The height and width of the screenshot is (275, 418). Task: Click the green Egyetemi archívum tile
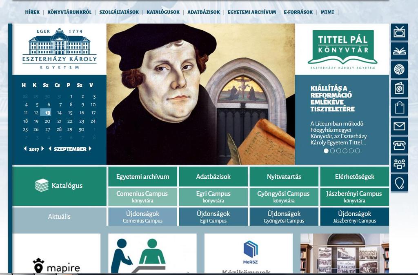pos(142,177)
